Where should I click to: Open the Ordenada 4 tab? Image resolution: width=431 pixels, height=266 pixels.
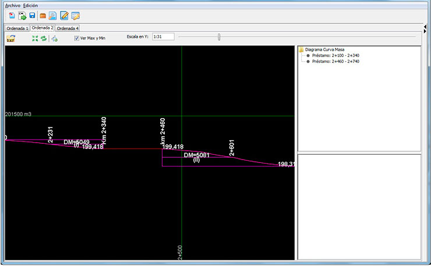point(68,29)
